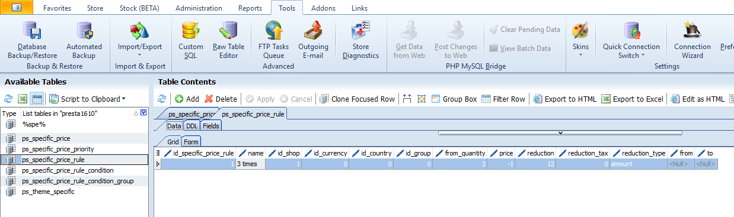Switch to the Form view tab
Viewport: 734px width, 217px height.
click(x=191, y=142)
